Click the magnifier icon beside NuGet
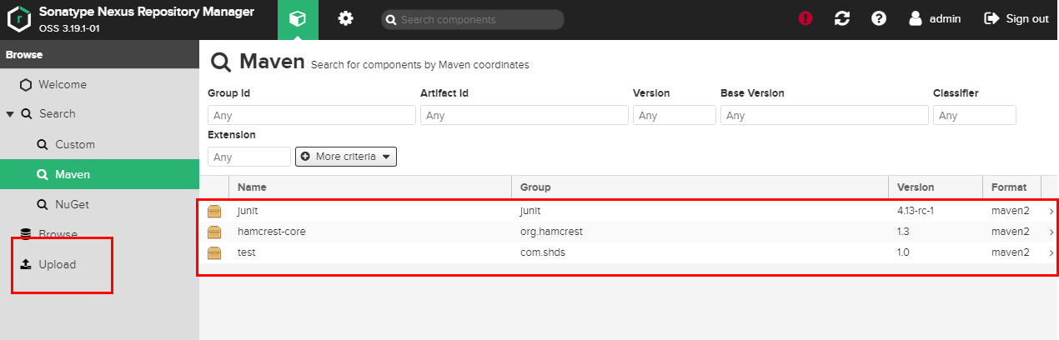This screenshot has width=1059, height=340. tap(43, 204)
